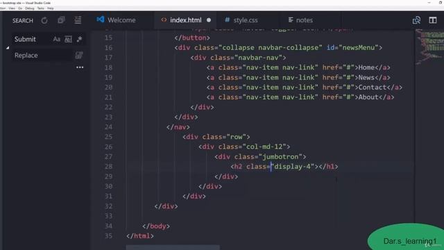Click the closing </html> tag
444x250 pixels.
point(140,236)
